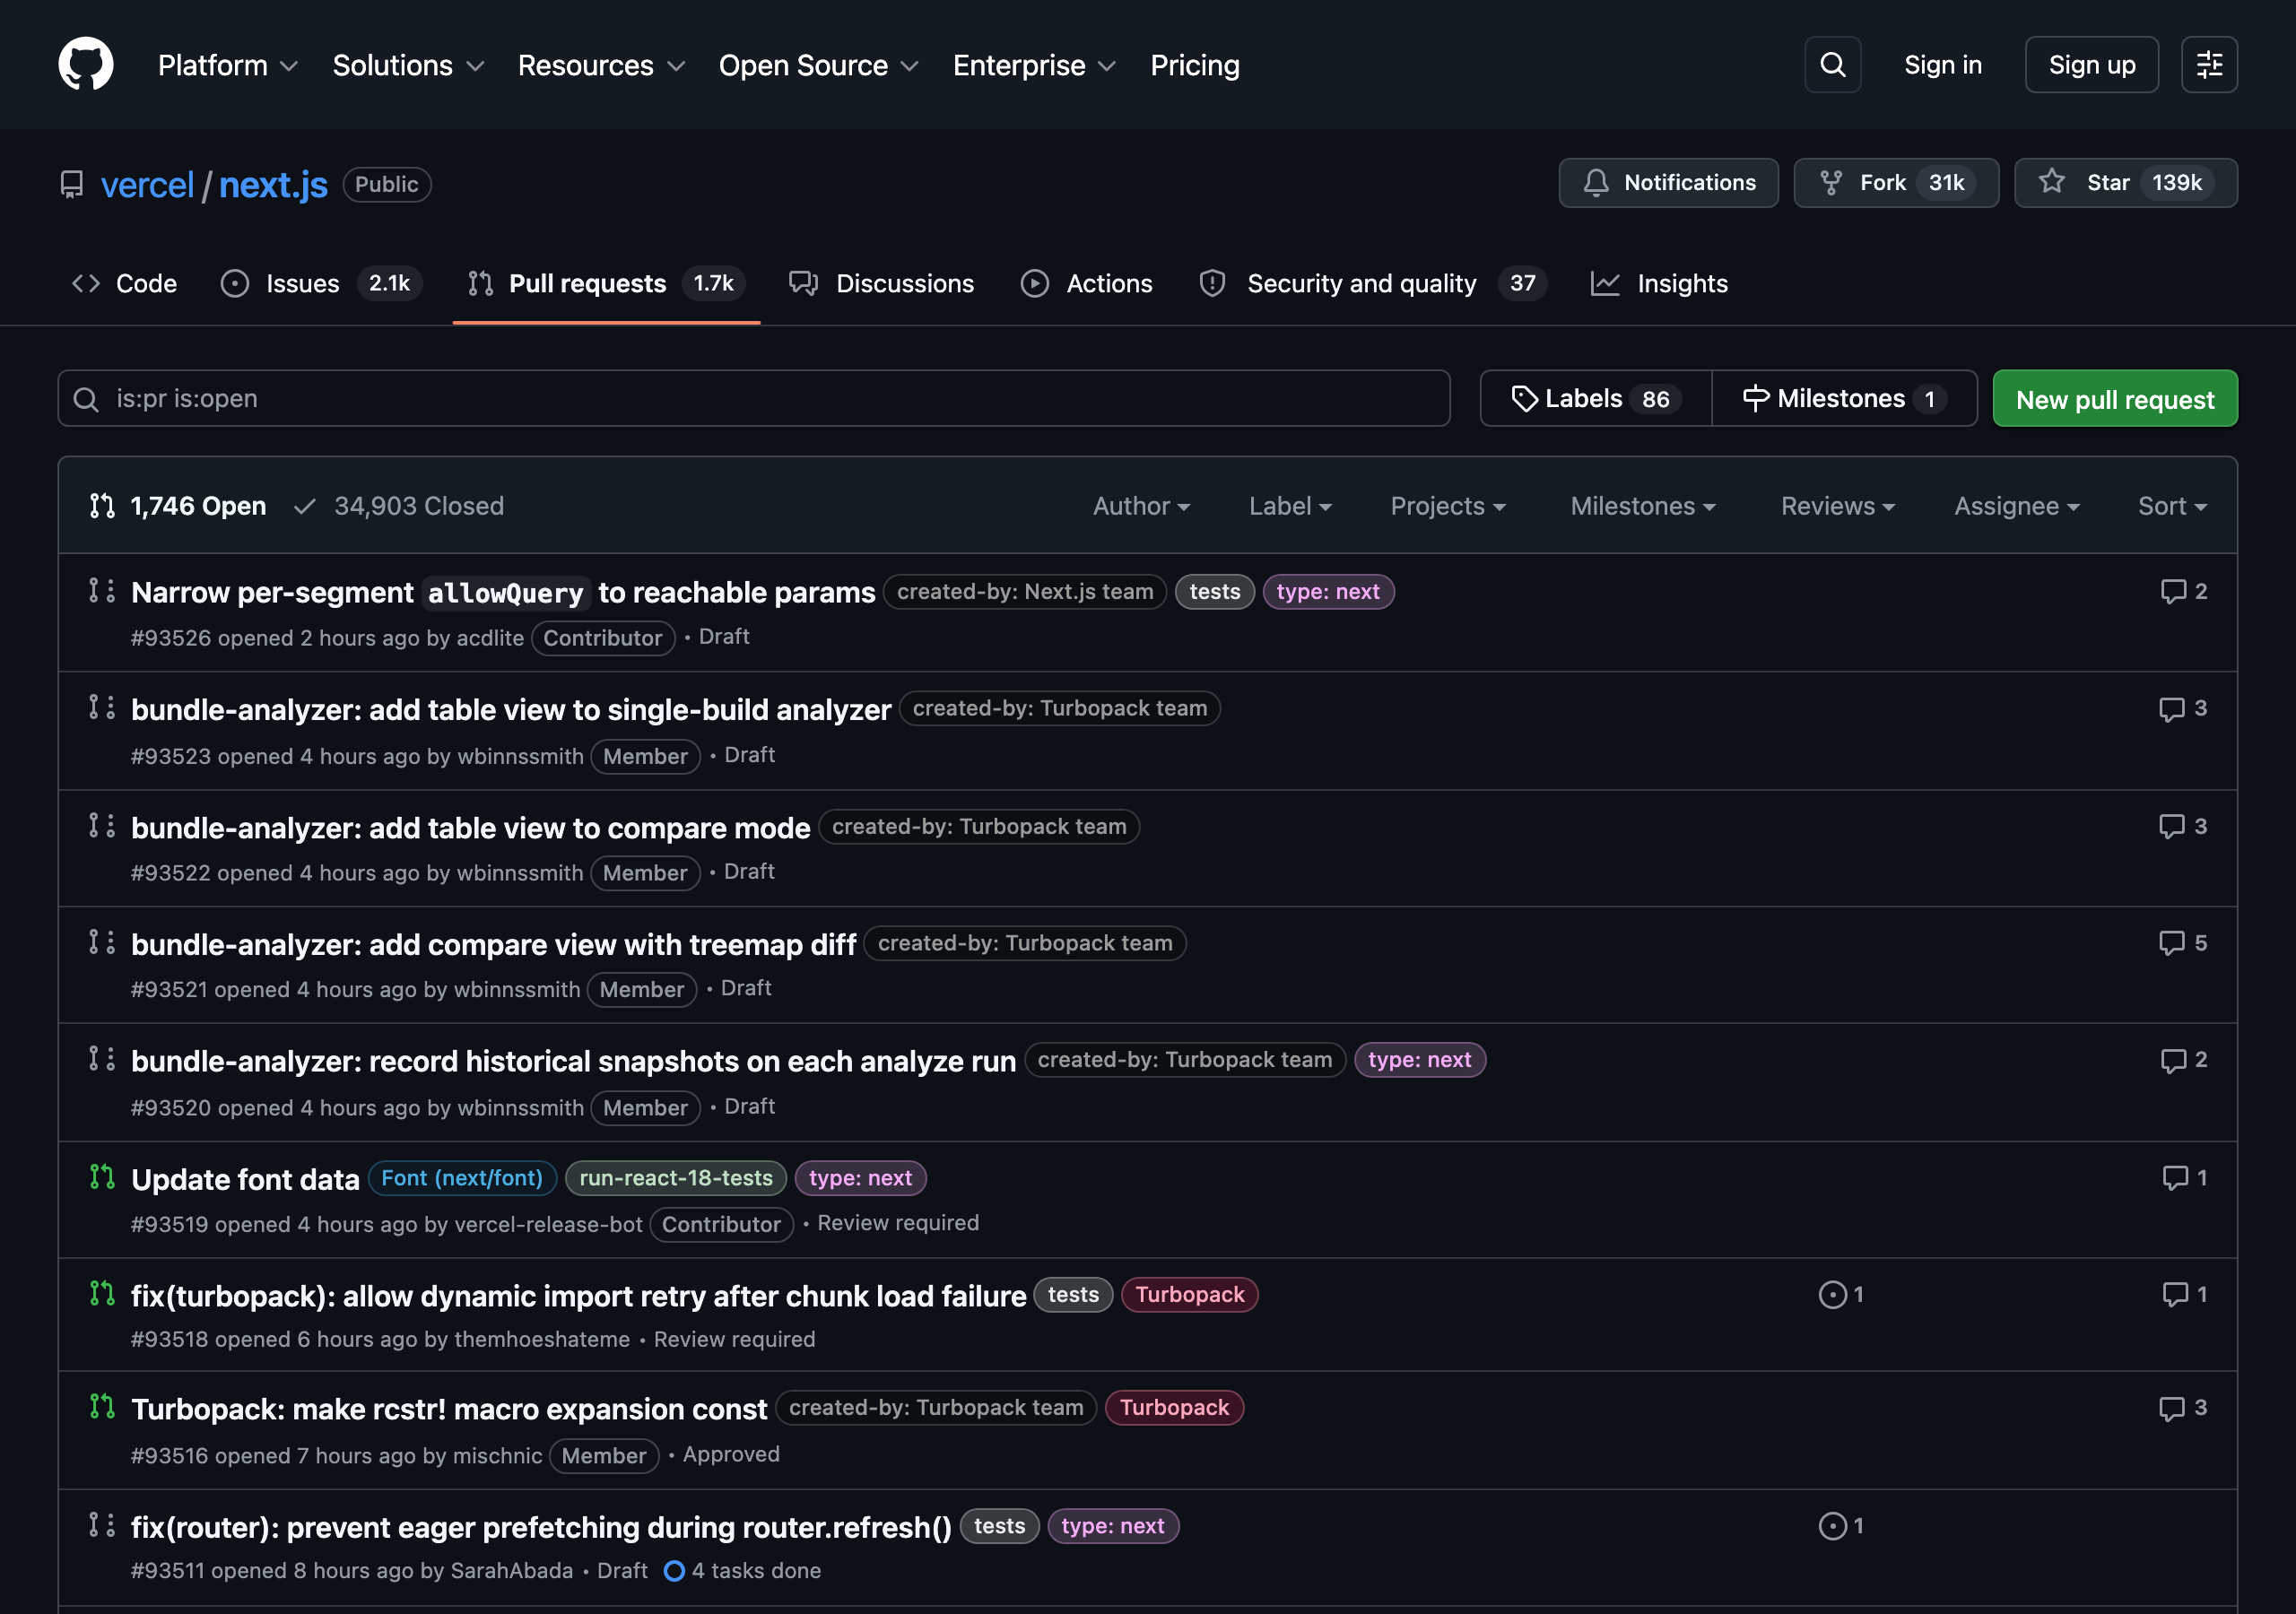Click the checkmark icon beside 34,903 Closed

304,506
